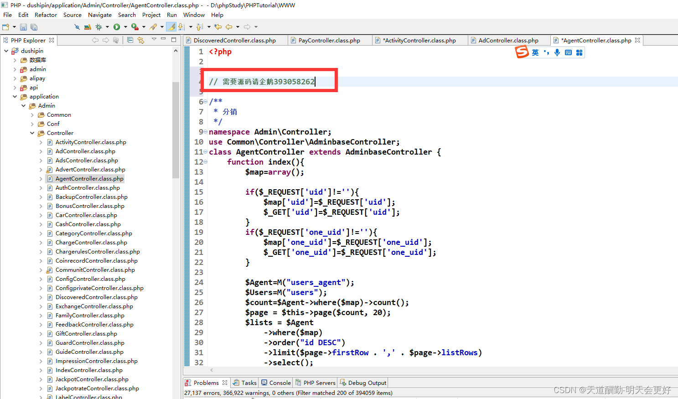
Task: Open the Debug Output view tab
Action: click(363, 383)
